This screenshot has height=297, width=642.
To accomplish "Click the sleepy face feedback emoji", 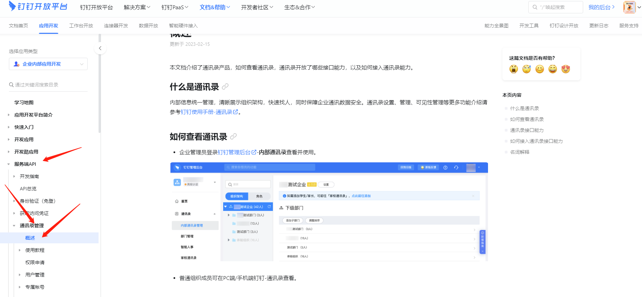I will tap(527, 69).
